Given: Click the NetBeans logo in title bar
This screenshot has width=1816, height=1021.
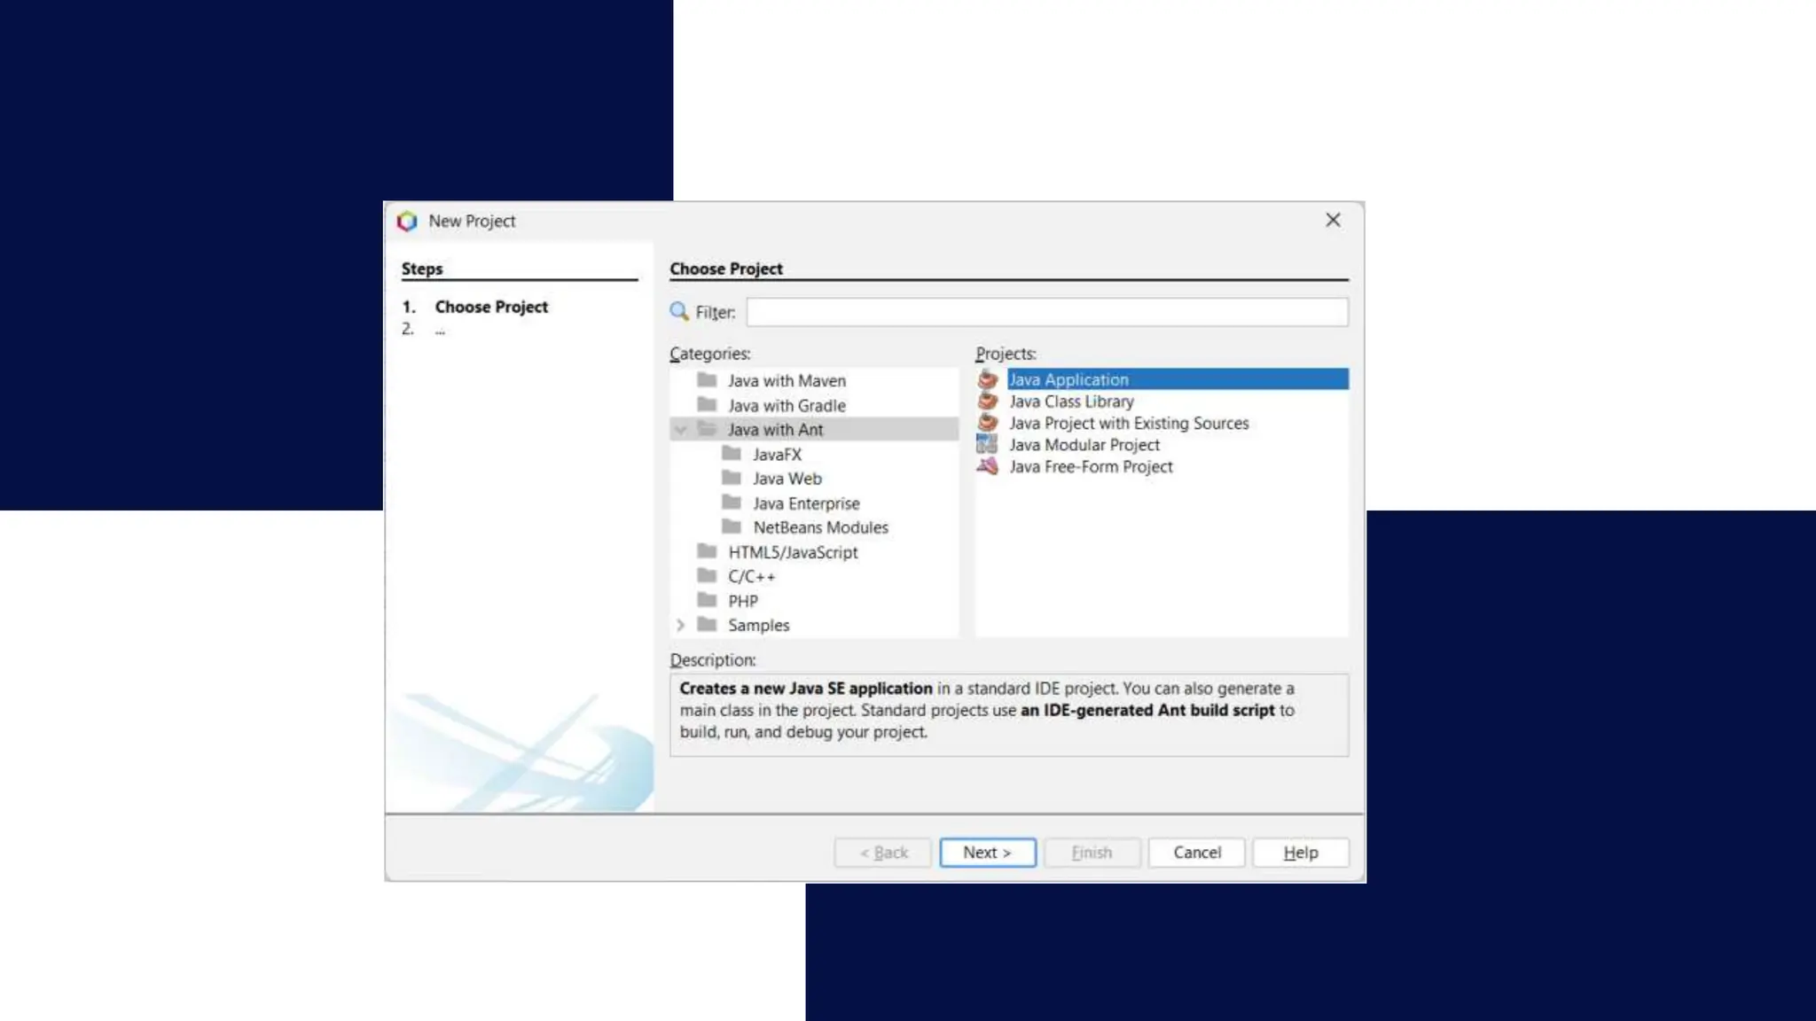Looking at the screenshot, I should click(407, 221).
